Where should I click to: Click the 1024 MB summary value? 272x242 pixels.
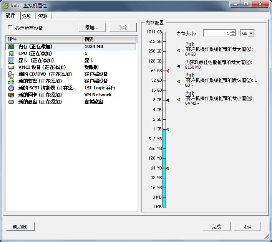pos(94,46)
